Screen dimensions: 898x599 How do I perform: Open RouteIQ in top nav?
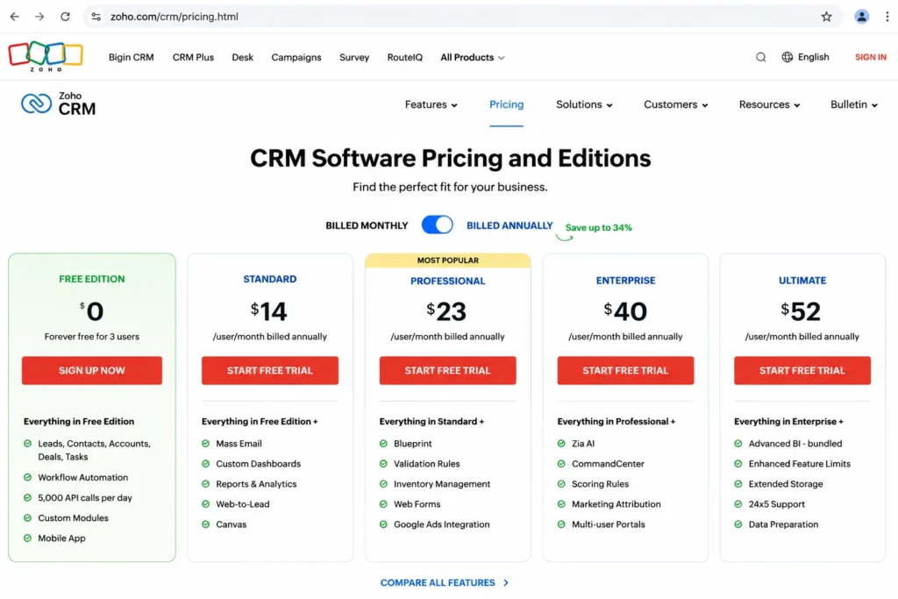[405, 57]
